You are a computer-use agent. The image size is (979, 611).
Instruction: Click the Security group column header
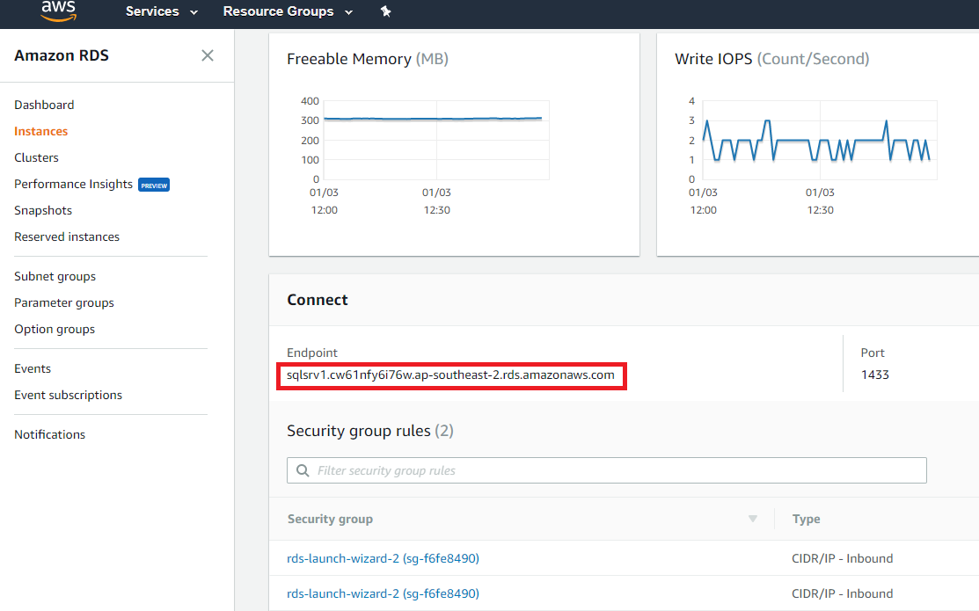coord(330,520)
